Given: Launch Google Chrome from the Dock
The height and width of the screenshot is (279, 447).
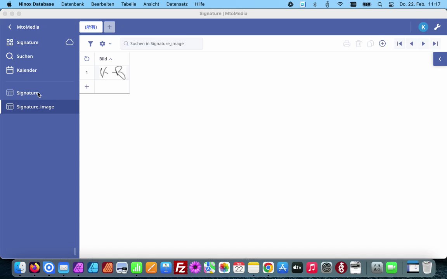Looking at the screenshot, I should click(268, 268).
